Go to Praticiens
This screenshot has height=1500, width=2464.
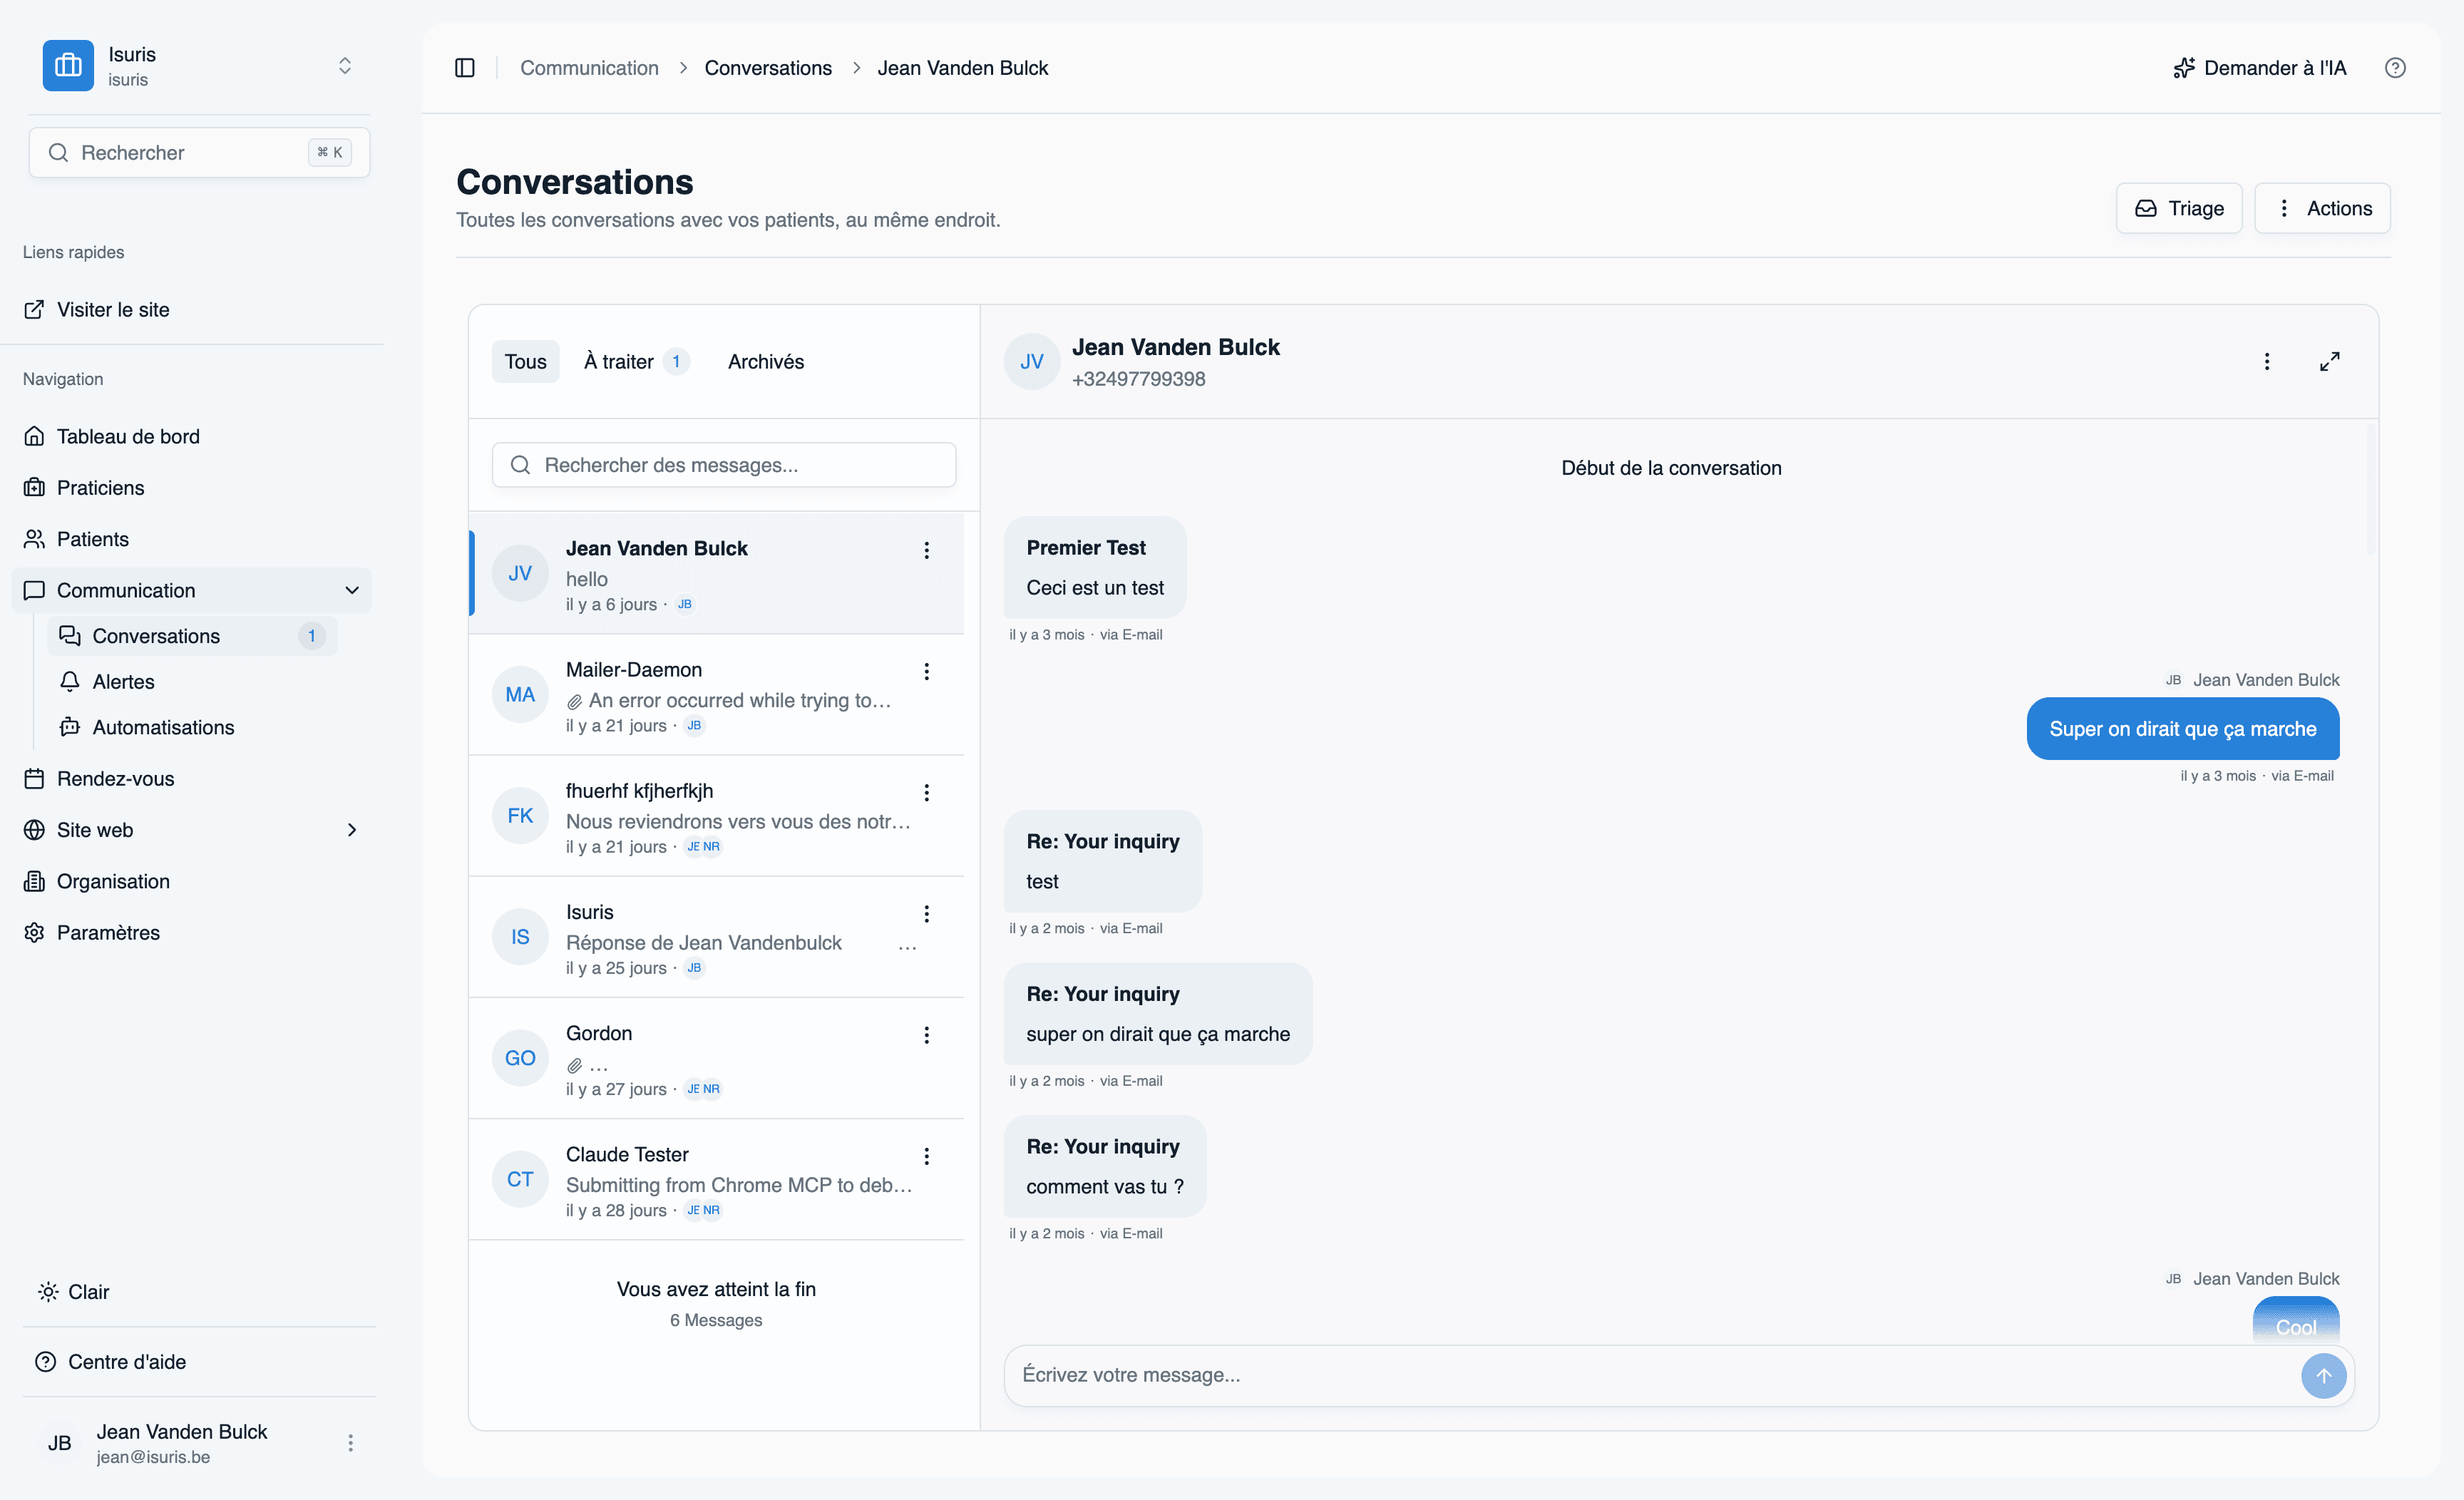(192, 487)
